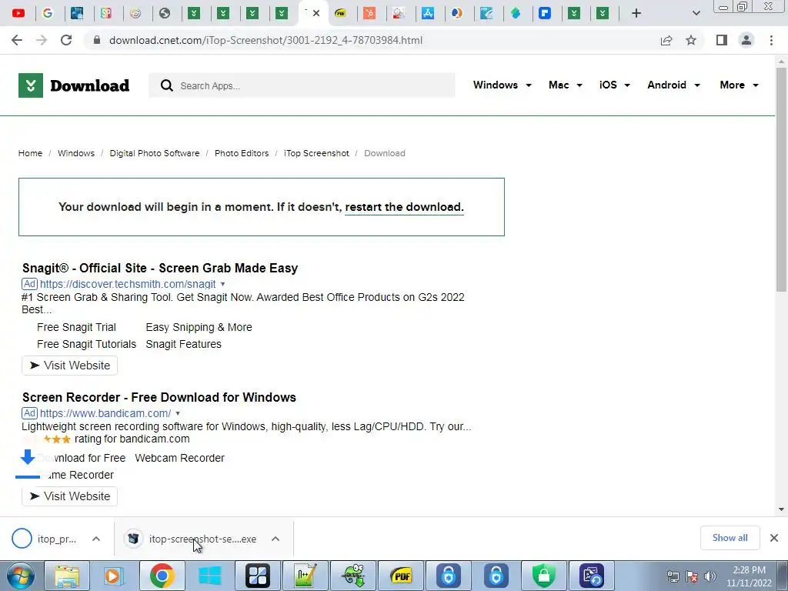Close the downloads bar

pyautogui.click(x=774, y=538)
